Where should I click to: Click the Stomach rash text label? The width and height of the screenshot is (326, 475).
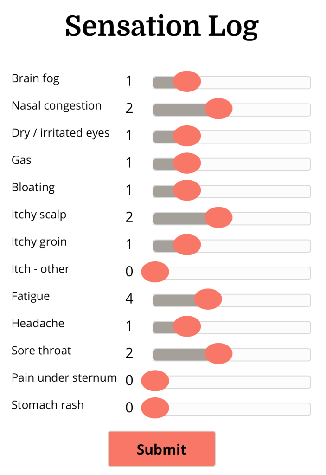pyautogui.click(x=48, y=405)
